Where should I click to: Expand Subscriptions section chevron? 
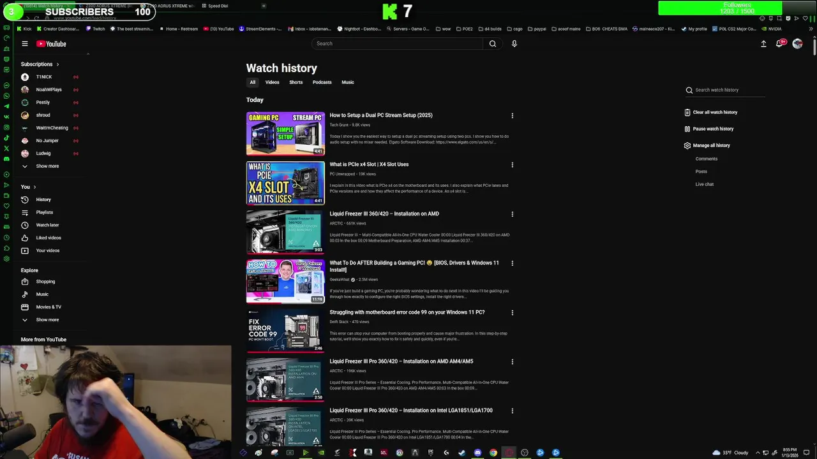(57, 64)
